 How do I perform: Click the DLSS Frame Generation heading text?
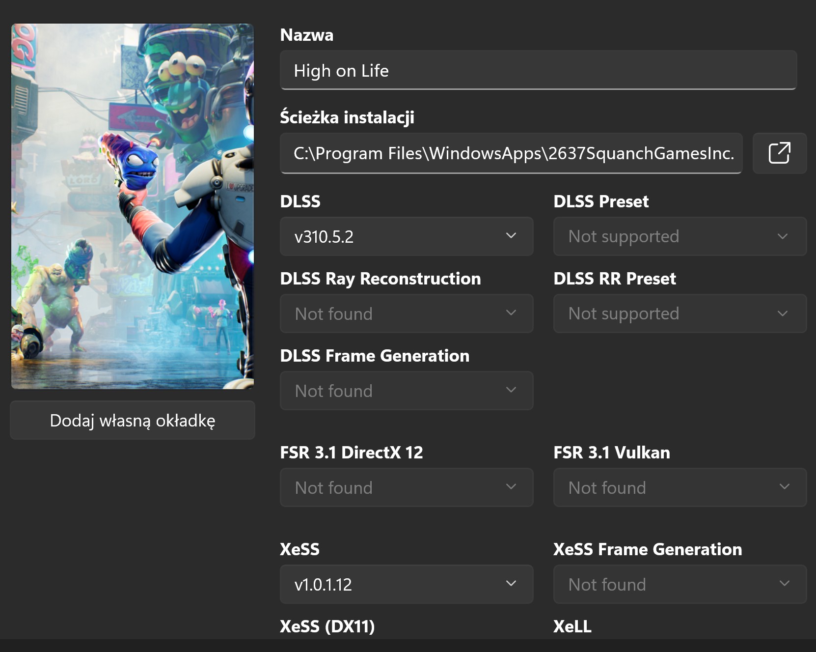coord(374,356)
